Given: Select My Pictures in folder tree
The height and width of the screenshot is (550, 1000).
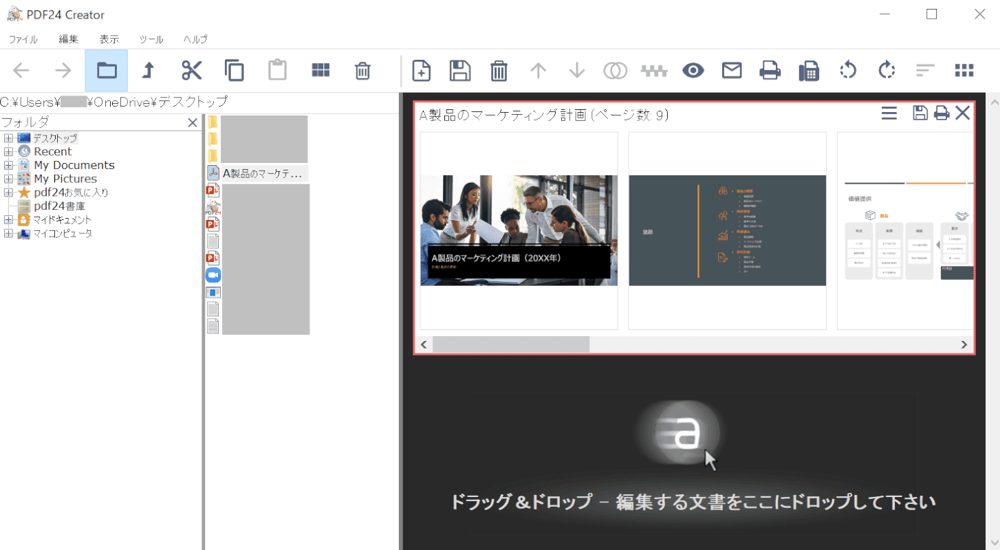Looking at the screenshot, I should 65,179.
